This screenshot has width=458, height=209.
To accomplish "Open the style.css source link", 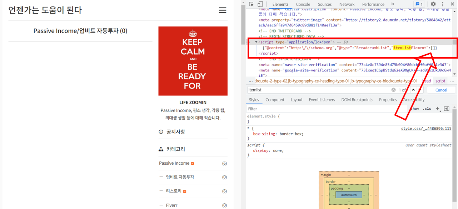I will [x=426, y=129].
